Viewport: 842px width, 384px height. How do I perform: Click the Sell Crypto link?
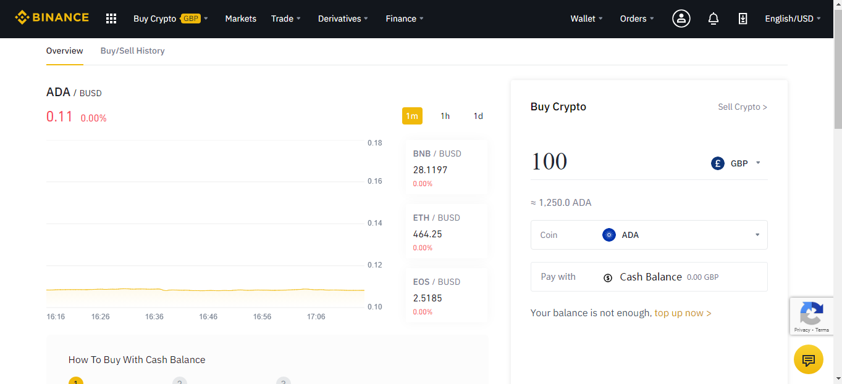(743, 107)
